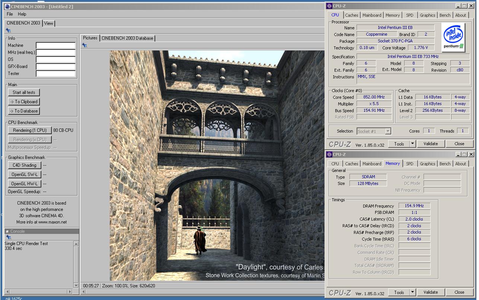
Task: Click the CAS# Latency value 2.0 clocks
Action: tap(414, 219)
